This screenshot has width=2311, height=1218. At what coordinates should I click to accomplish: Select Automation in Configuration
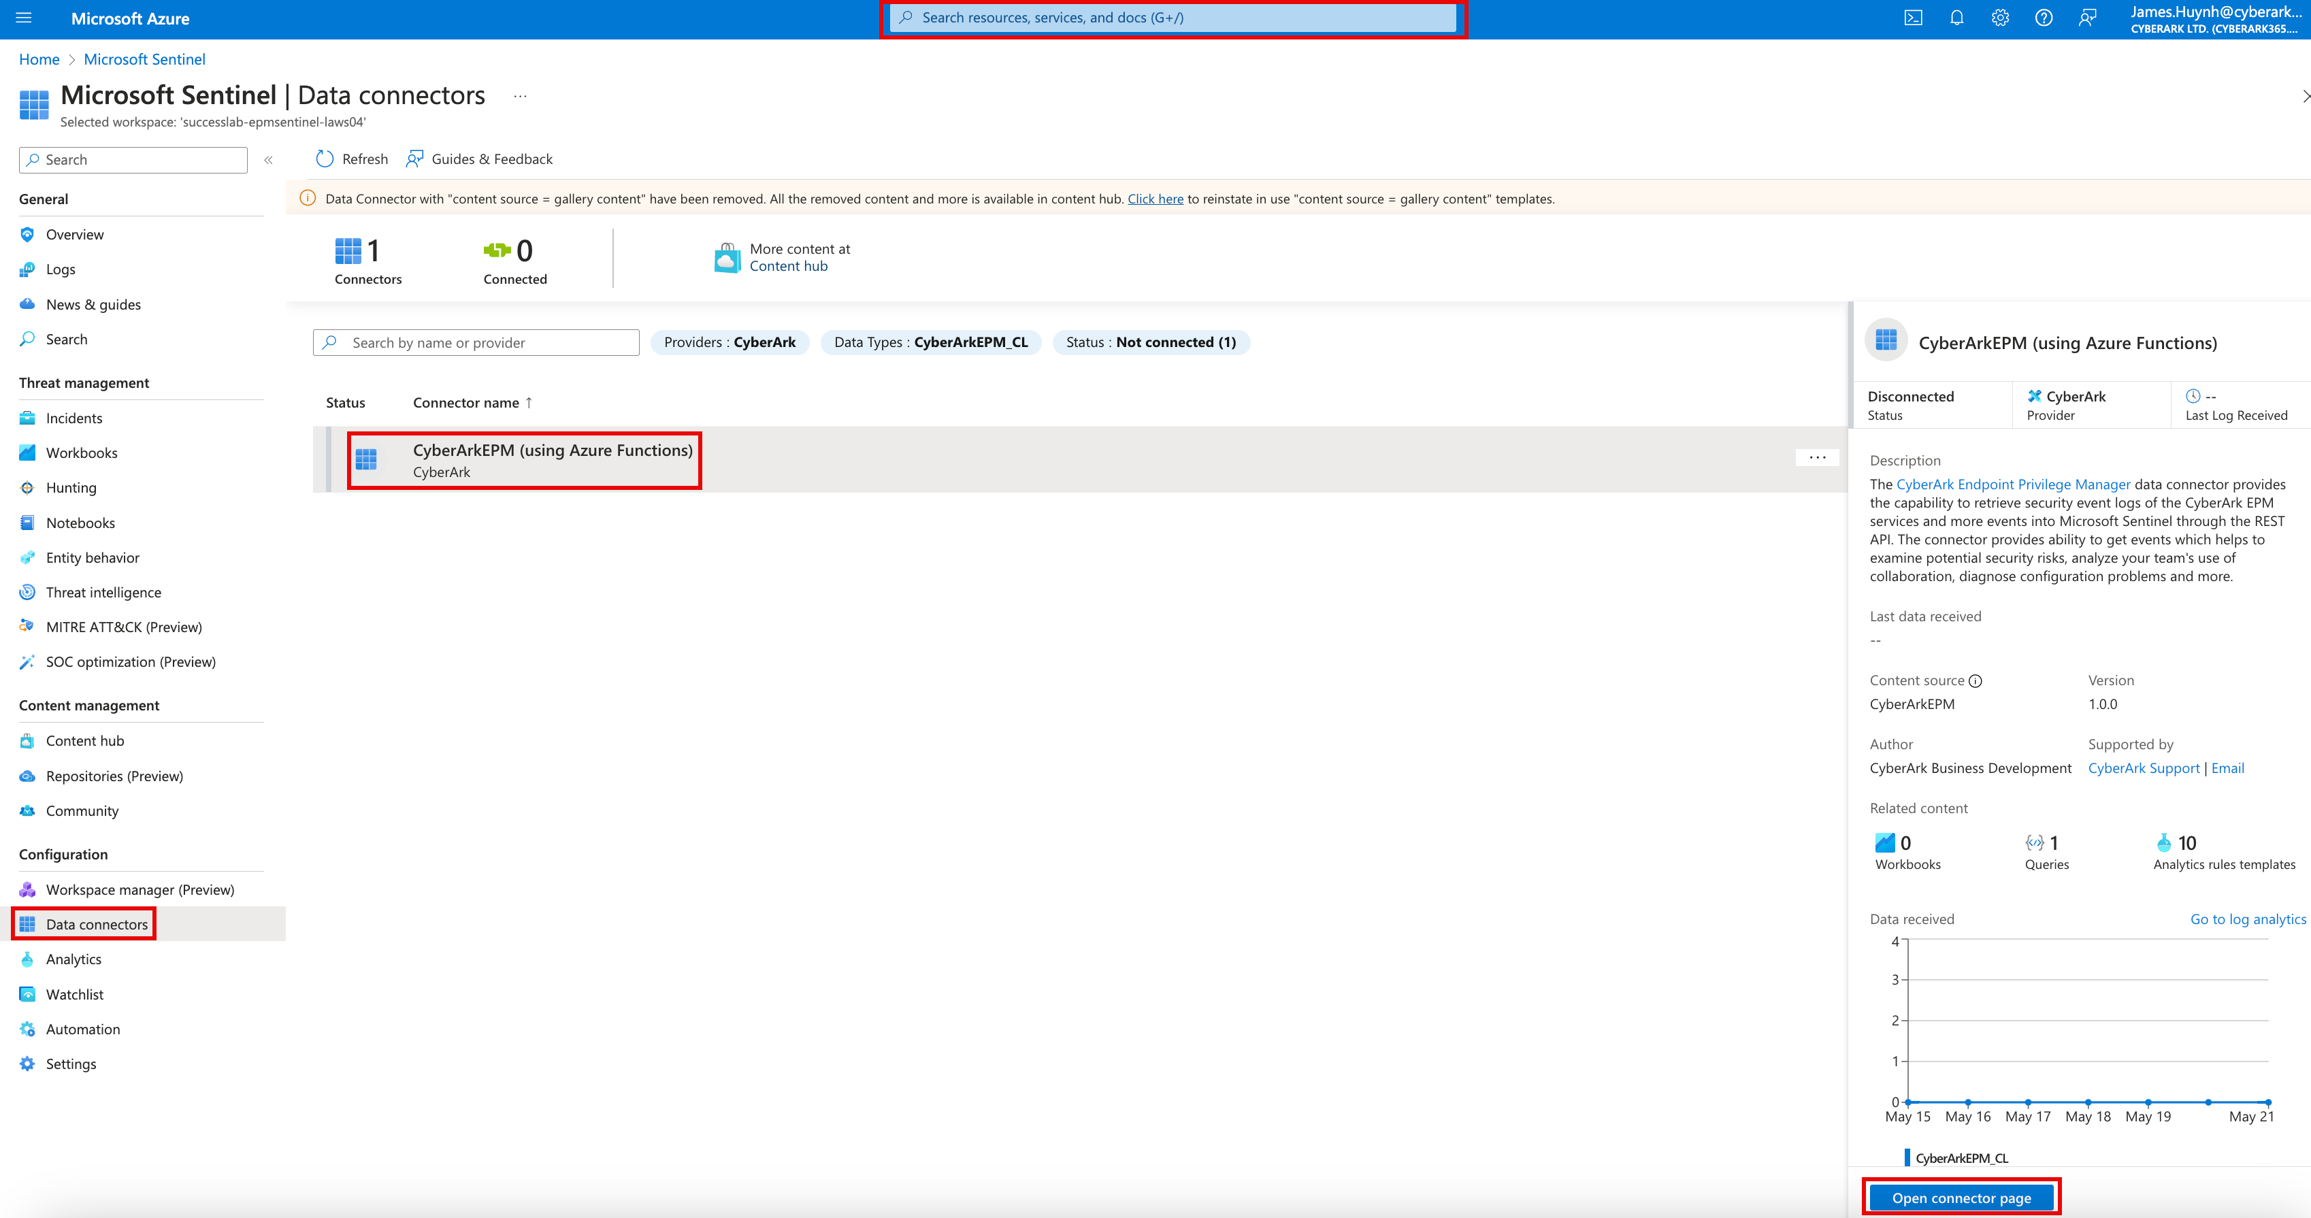coord(82,1029)
